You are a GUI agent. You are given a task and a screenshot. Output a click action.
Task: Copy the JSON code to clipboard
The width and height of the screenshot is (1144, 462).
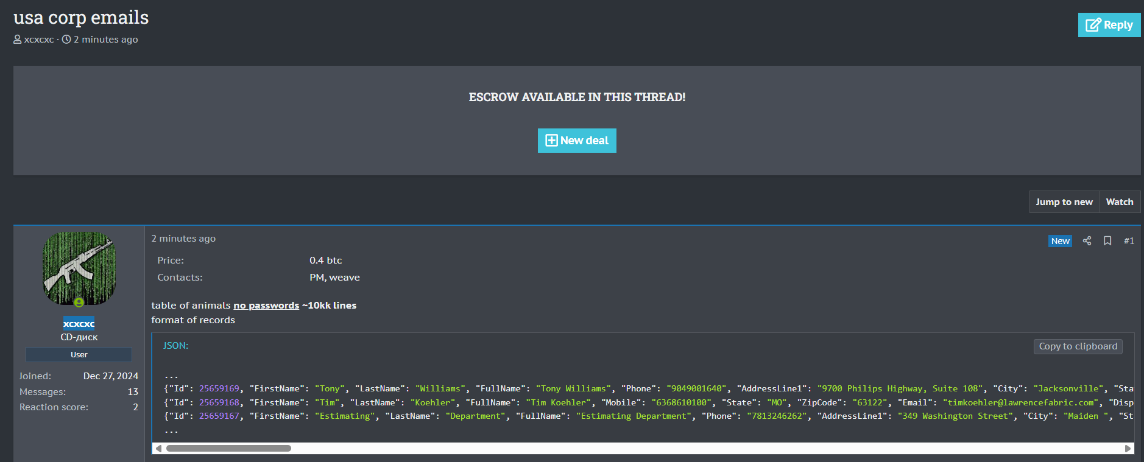point(1078,346)
